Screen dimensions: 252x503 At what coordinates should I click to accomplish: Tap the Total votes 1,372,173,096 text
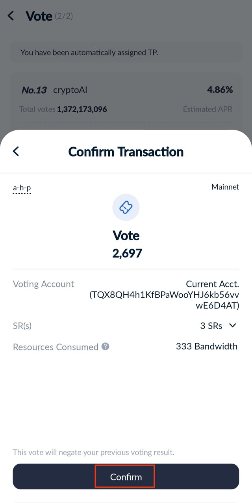coord(63,109)
